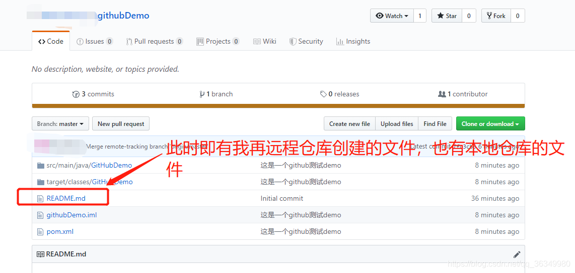Click '36 minutes ago' on README.md row
Viewport: 575px width, 273px height.
pos(495,198)
